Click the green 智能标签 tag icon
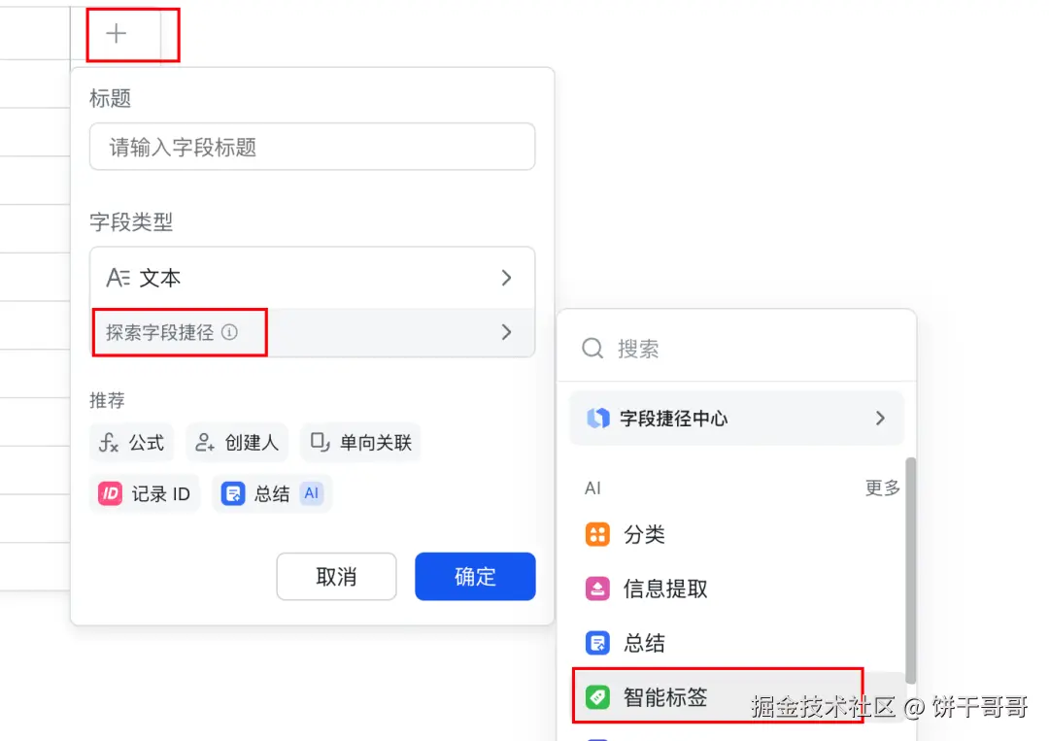The width and height of the screenshot is (1049, 741). coord(597,696)
